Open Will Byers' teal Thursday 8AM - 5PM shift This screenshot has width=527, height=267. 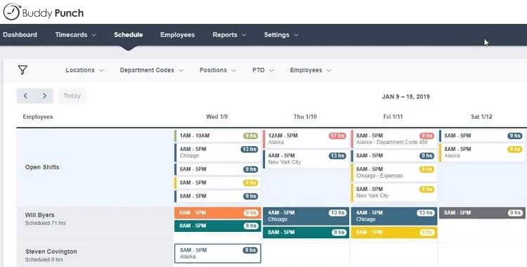(x=306, y=233)
